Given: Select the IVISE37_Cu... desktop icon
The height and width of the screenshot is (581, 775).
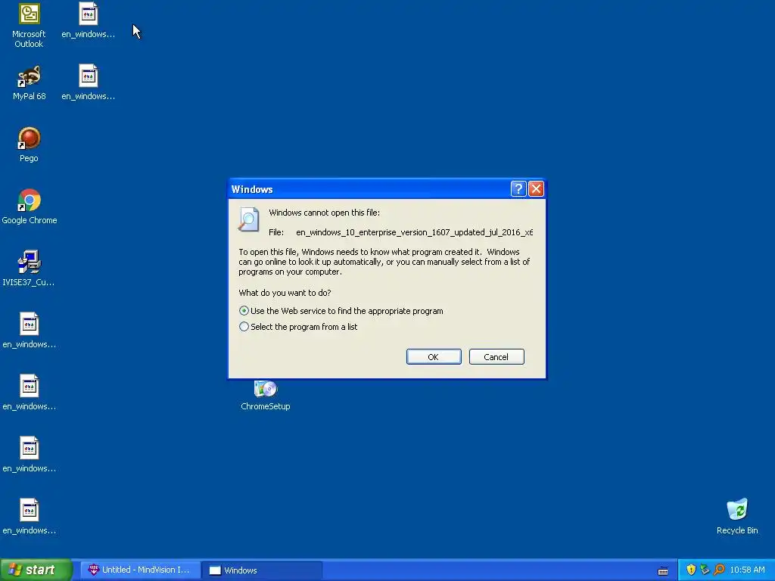Looking at the screenshot, I should coord(29,269).
